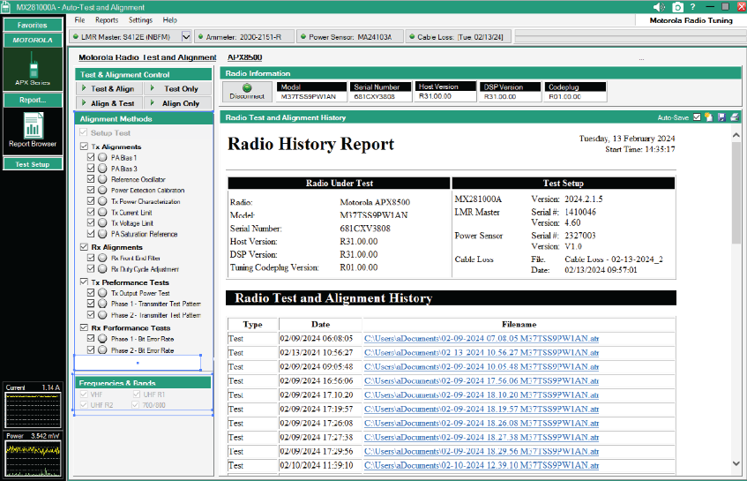Uncheck Power Detection Calibration checkbox
The width and height of the screenshot is (747, 481).
(91, 190)
